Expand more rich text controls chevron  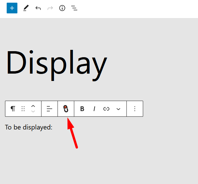[x=118, y=109]
